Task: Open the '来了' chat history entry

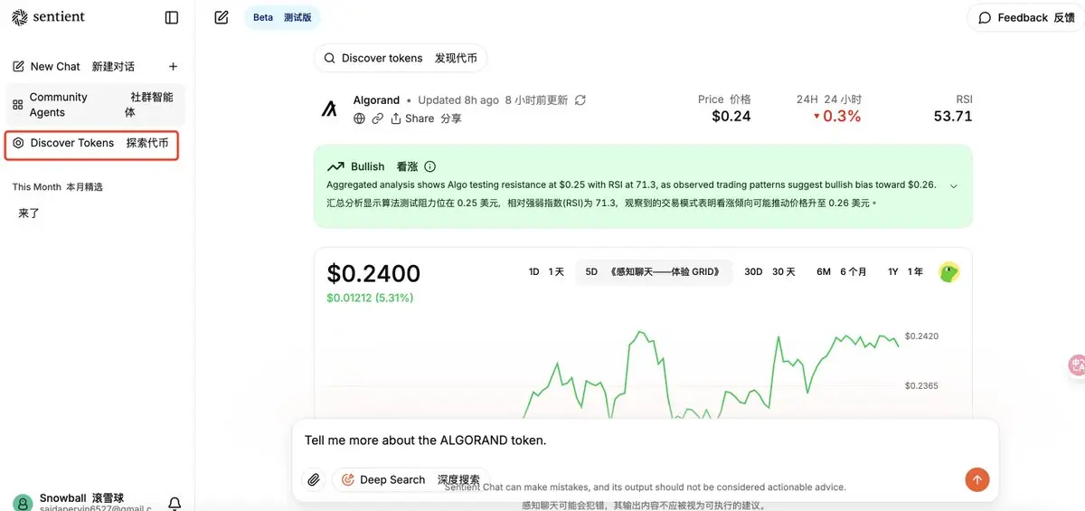Action: [29, 213]
